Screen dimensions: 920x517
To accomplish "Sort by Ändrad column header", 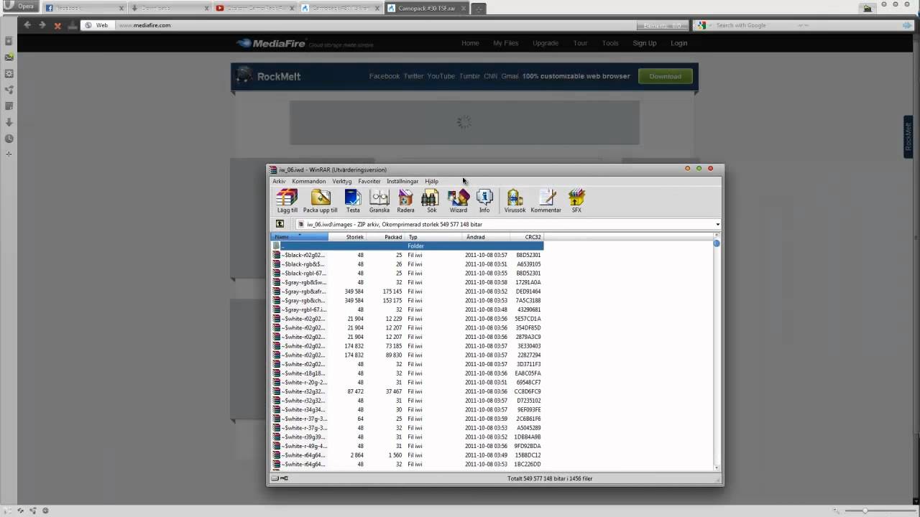I will 487,237.
